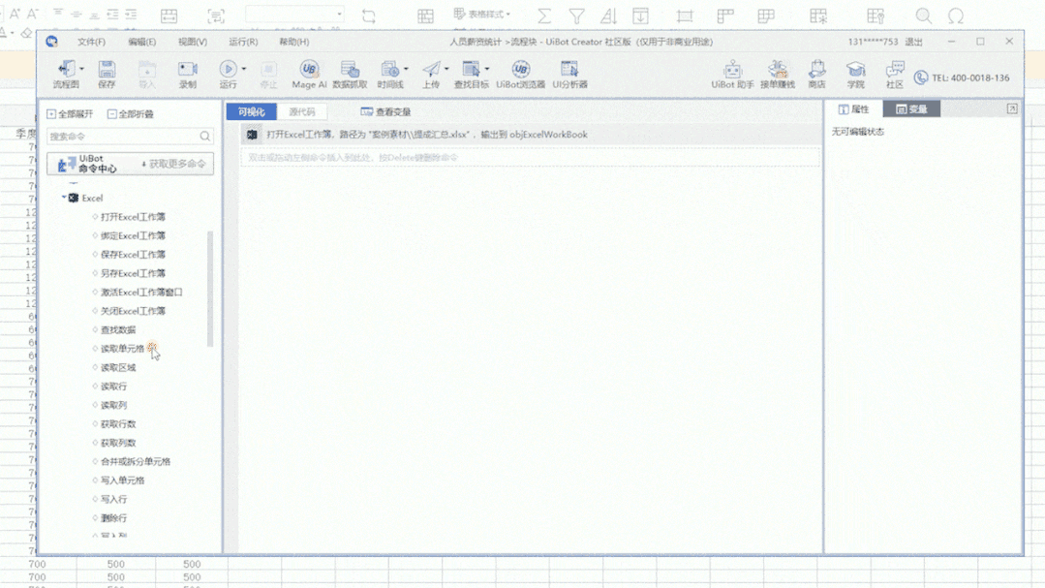Open the 编辑(E) menu
The image size is (1045, 588).
[142, 42]
